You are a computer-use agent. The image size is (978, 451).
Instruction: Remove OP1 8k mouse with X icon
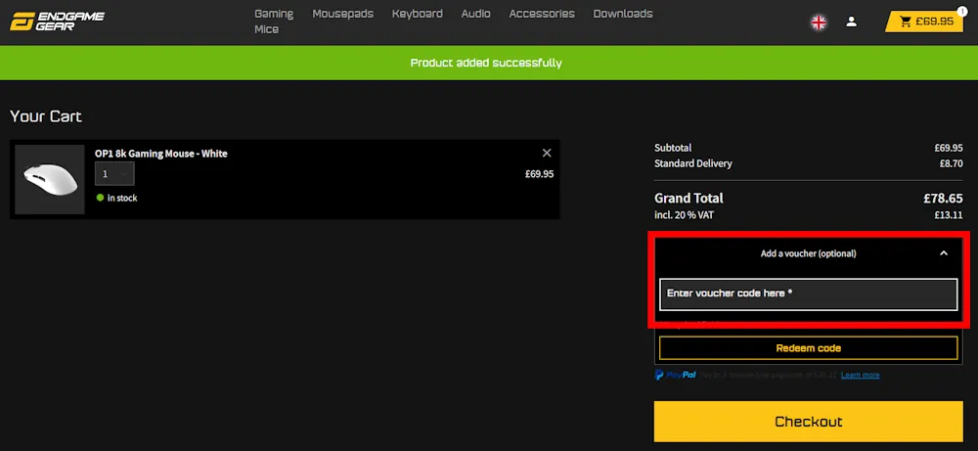pos(547,153)
